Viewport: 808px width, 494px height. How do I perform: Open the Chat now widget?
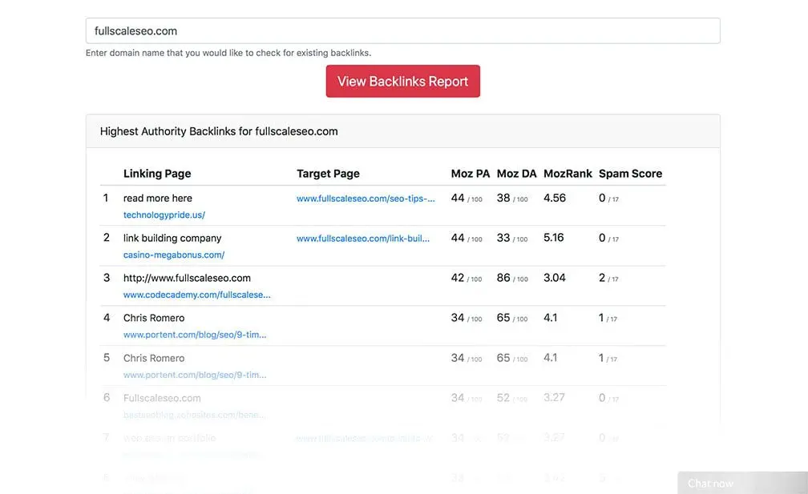click(709, 483)
